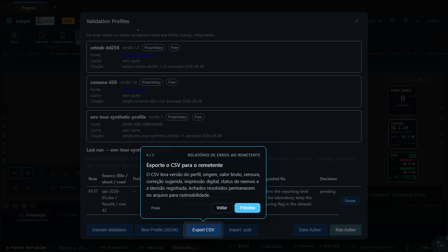This screenshot has height=252, width=448.
Task: Click the search magnifier icon in view toolbar
Action: point(40,173)
